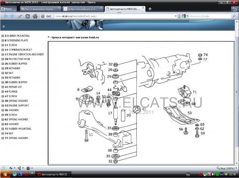239x178 pixels.
Task: Focus the Искать в Google search field
Action: 210,16
